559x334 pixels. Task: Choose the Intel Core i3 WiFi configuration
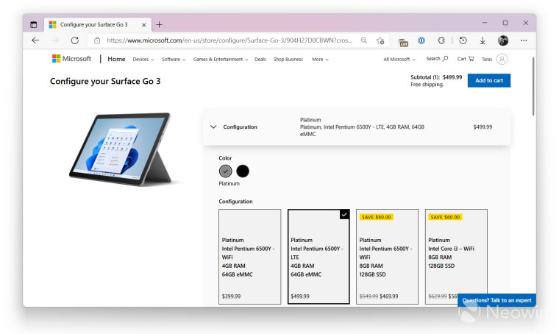click(456, 257)
